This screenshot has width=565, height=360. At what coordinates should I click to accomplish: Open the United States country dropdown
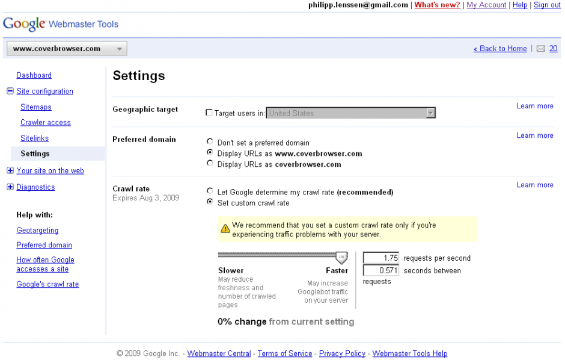[350, 113]
